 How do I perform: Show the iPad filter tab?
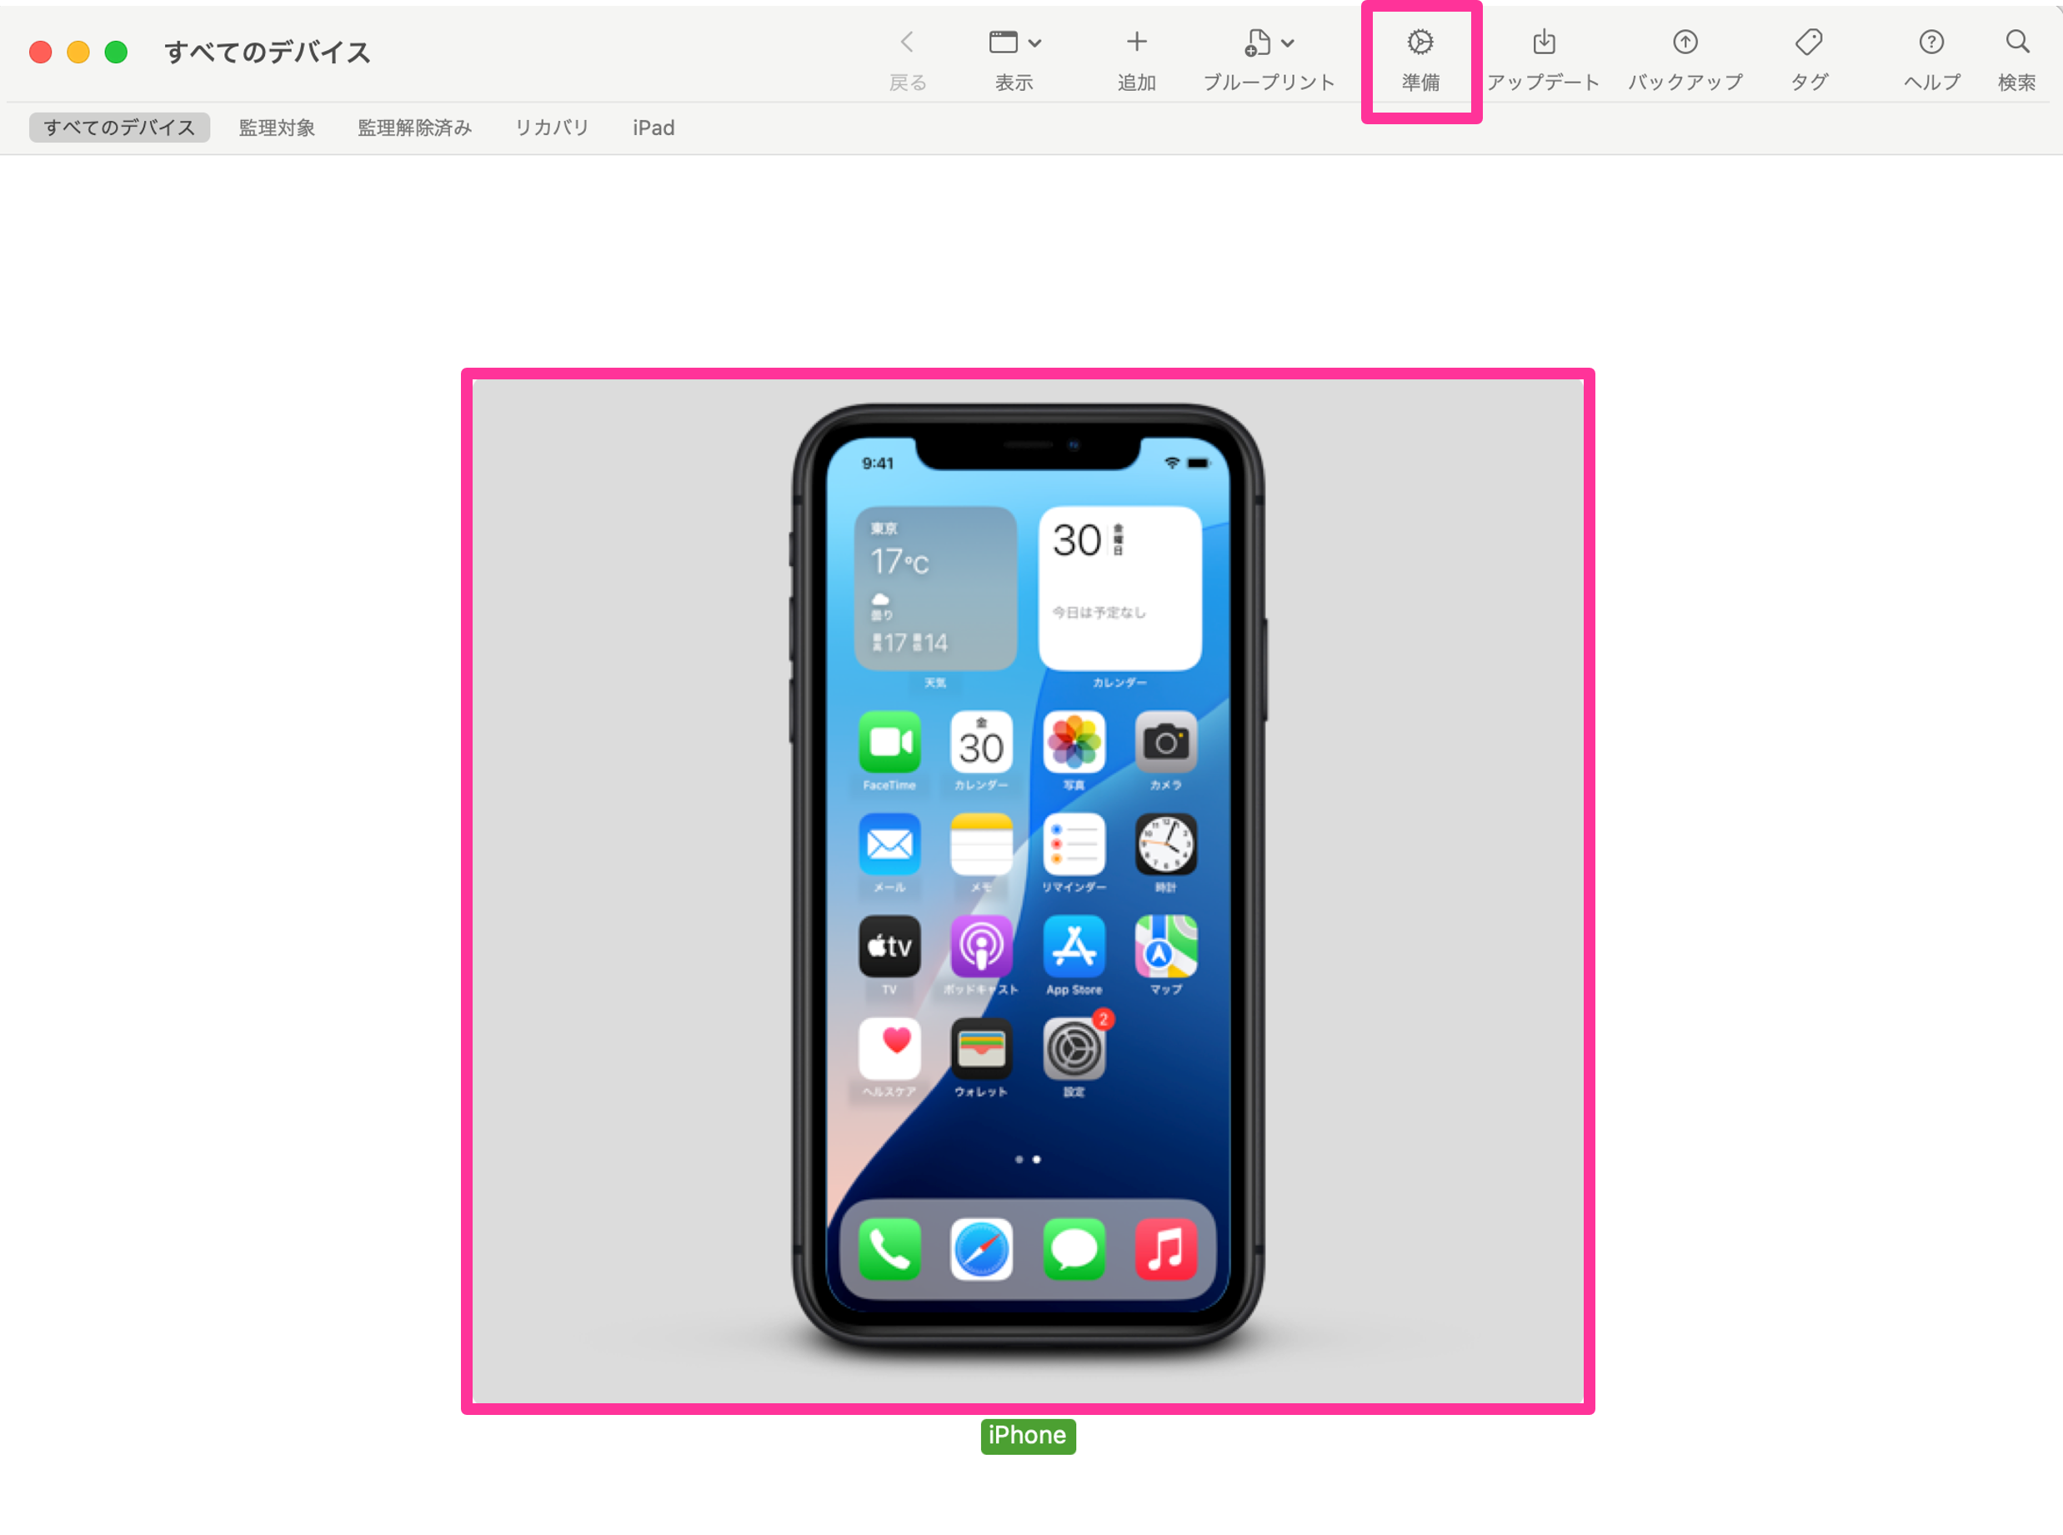point(653,128)
